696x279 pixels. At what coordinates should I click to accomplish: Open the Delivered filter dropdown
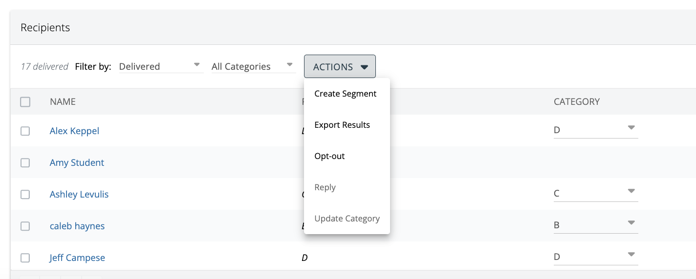(160, 66)
